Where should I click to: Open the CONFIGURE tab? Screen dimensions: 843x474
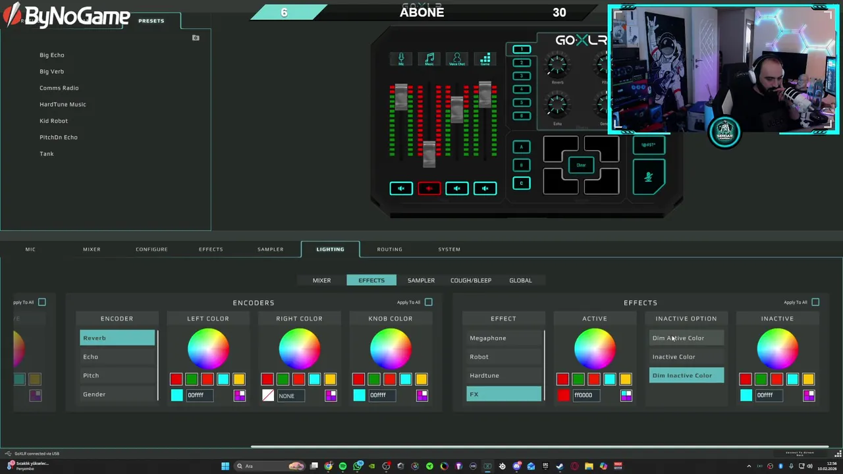click(x=151, y=250)
